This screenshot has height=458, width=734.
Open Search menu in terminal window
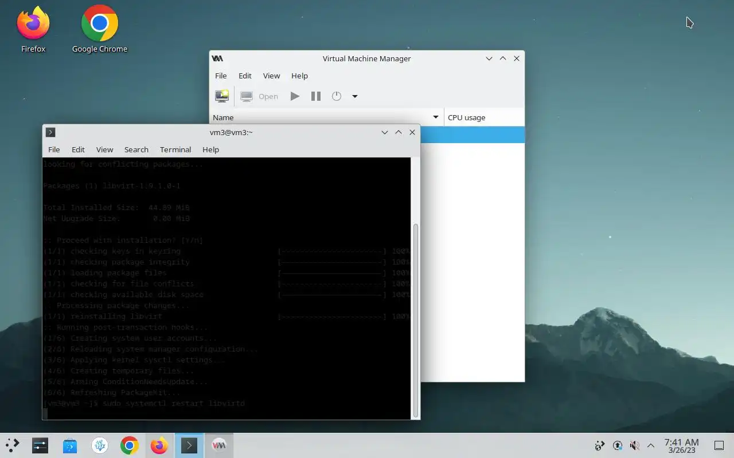[136, 149]
